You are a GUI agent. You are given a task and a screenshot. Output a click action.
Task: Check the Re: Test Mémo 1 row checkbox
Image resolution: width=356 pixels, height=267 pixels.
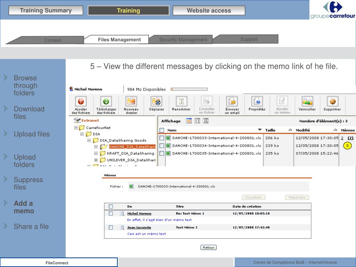(x=111, y=213)
